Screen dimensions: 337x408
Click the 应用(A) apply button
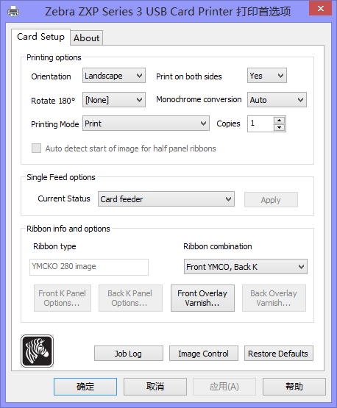(x=224, y=387)
